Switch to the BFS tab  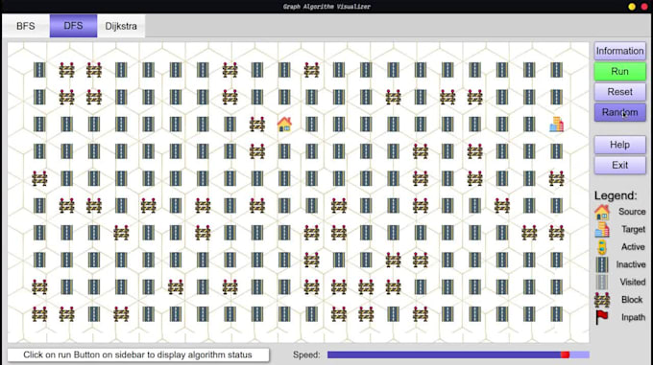click(x=26, y=26)
